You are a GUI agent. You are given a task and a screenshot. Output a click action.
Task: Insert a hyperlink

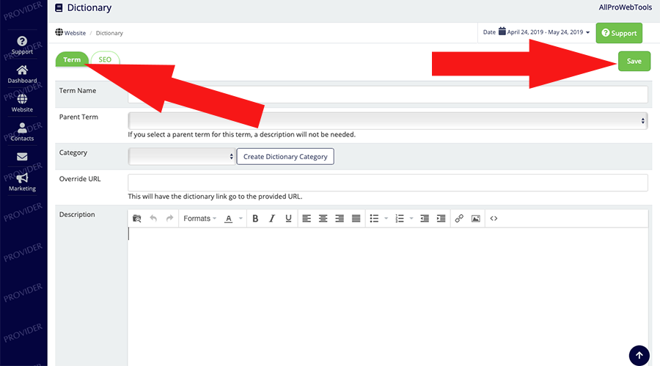click(x=459, y=218)
